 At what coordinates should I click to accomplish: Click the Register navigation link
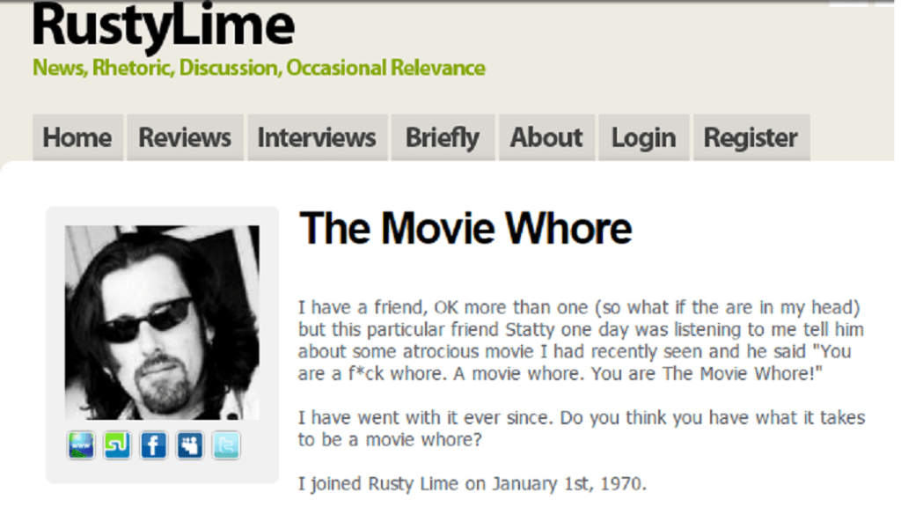click(751, 138)
